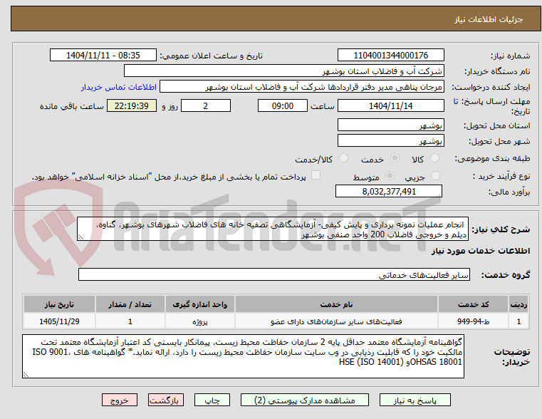The height and width of the screenshot is (419, 542).
Task: Click the quantity cell '1' in the services table
Action: 130,321
